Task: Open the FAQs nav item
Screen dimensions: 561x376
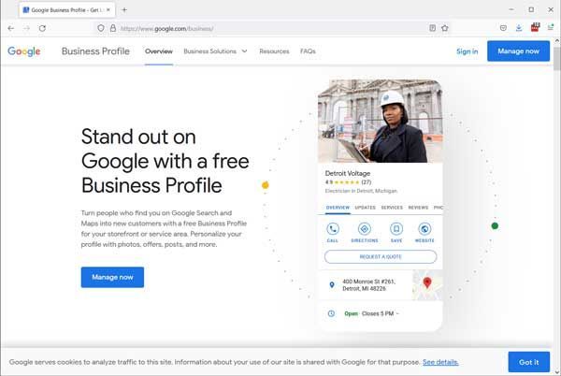Action: (308, 51)
